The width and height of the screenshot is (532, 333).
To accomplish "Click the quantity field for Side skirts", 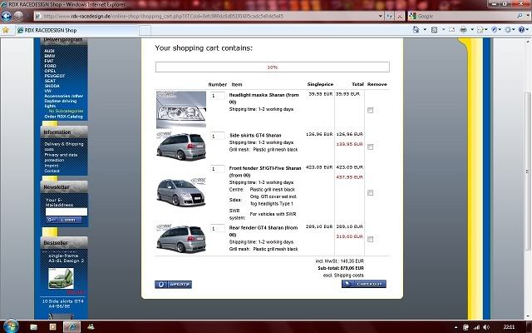I will [217, 136].
